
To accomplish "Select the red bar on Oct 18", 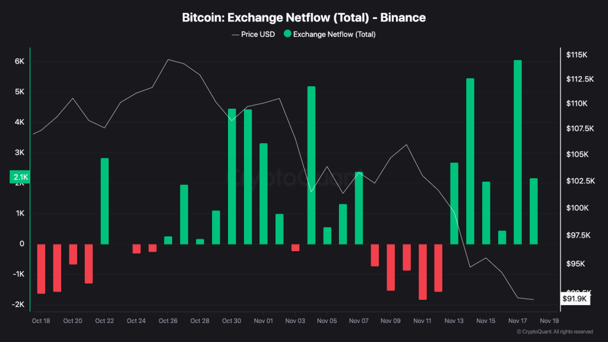I will pyautogui.click(x=41, y=268).
